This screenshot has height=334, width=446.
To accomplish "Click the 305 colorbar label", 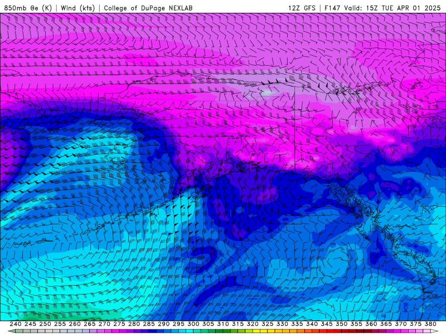I will (208, 324).
